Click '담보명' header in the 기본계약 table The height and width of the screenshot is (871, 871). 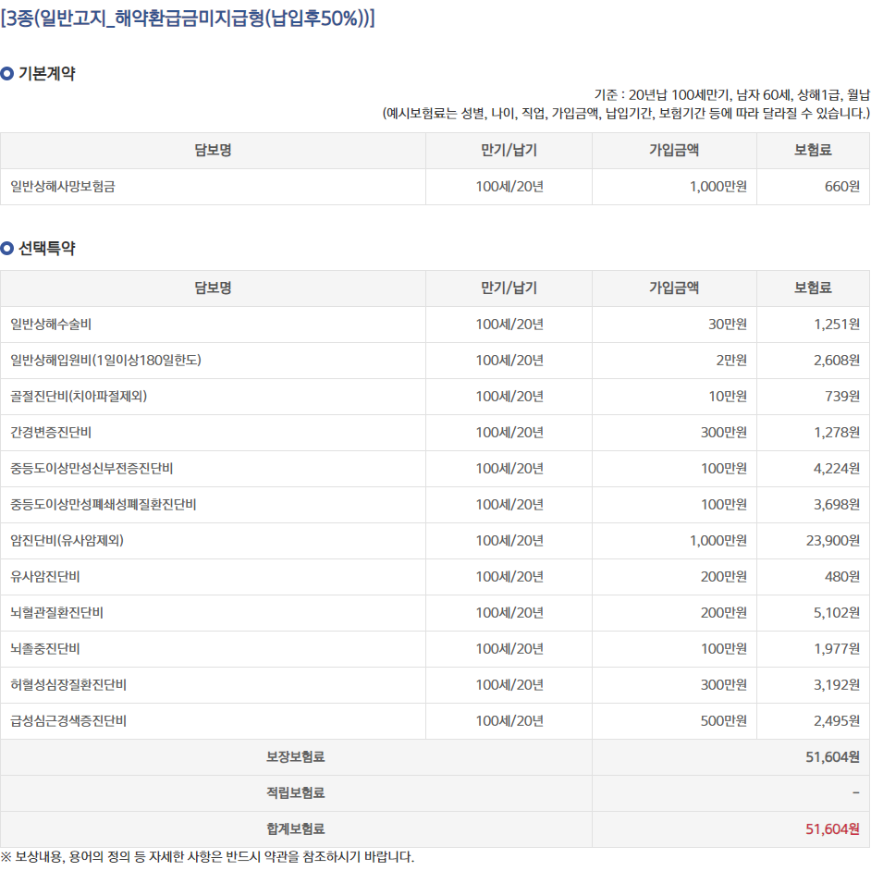[x=213, y=150]
